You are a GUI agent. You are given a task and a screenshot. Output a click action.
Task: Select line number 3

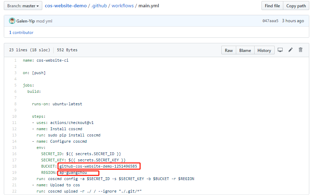click(15, 73)
